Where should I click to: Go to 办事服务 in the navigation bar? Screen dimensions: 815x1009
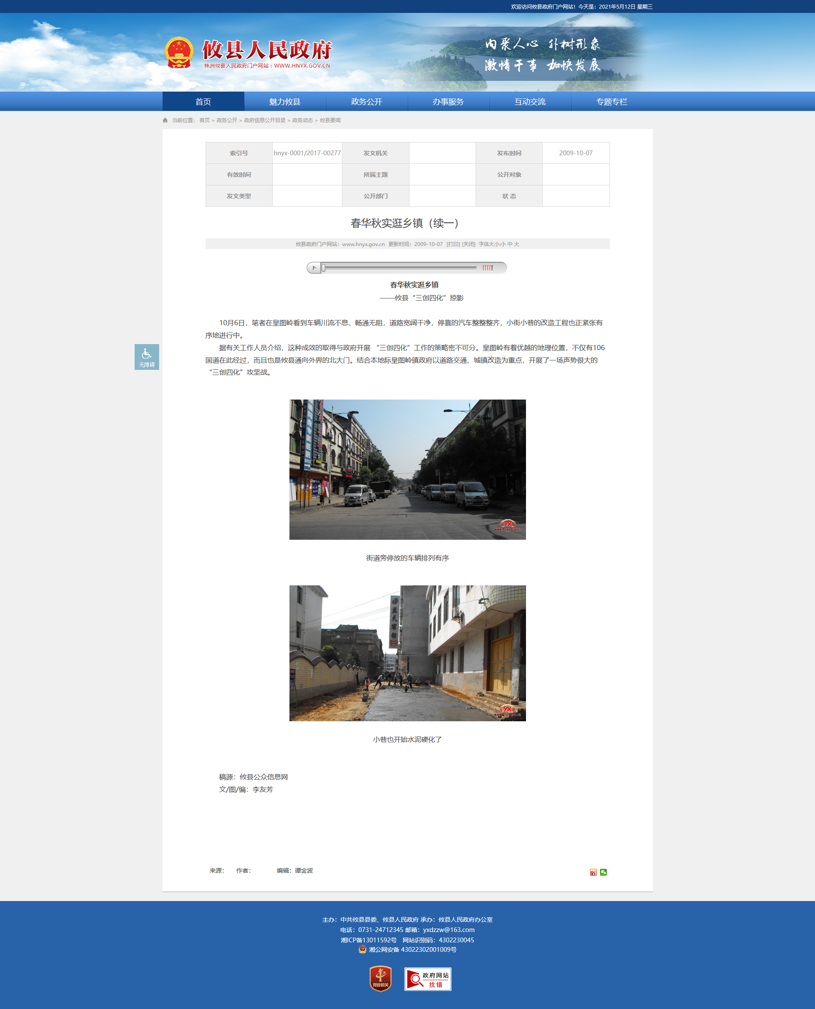tap(448, 102)
